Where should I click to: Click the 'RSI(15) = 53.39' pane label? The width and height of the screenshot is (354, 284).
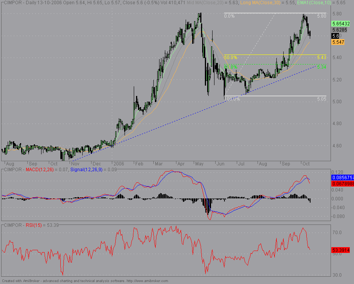coord(42,225)
